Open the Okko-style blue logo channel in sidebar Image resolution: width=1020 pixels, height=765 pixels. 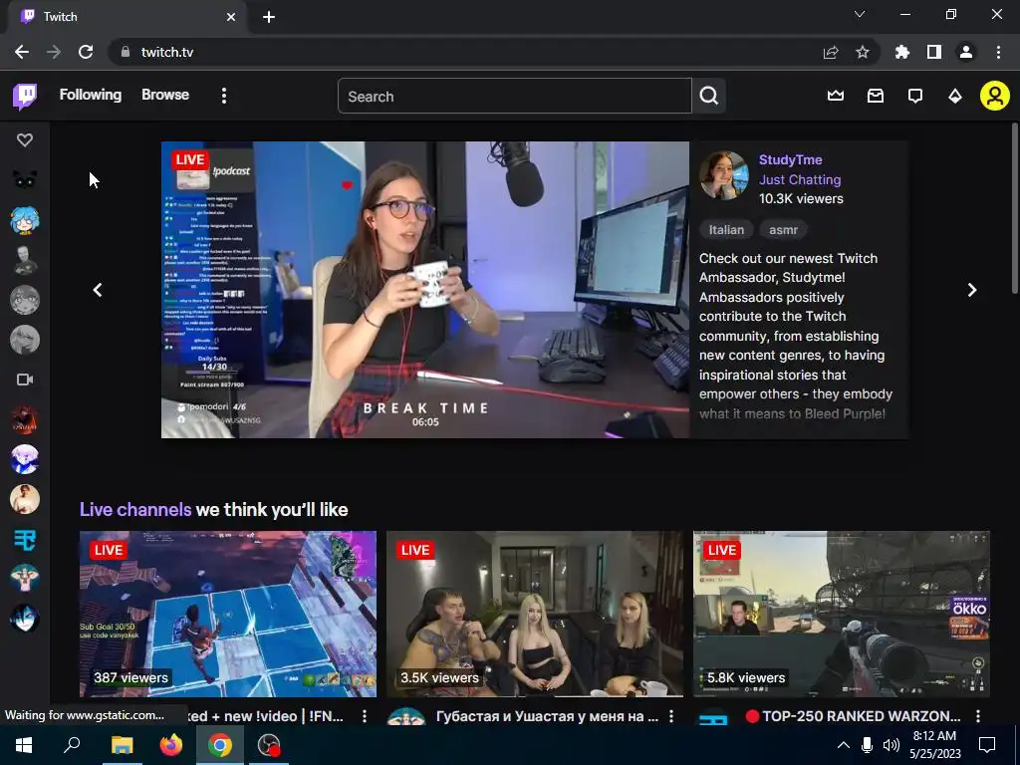[25, 539]
